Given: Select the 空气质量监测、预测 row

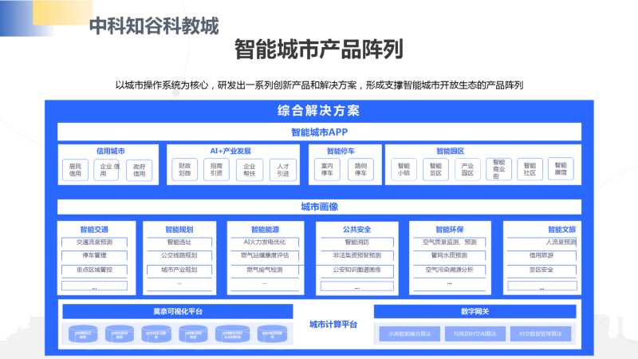Looking at the screenshot, I should pos(450,243).
